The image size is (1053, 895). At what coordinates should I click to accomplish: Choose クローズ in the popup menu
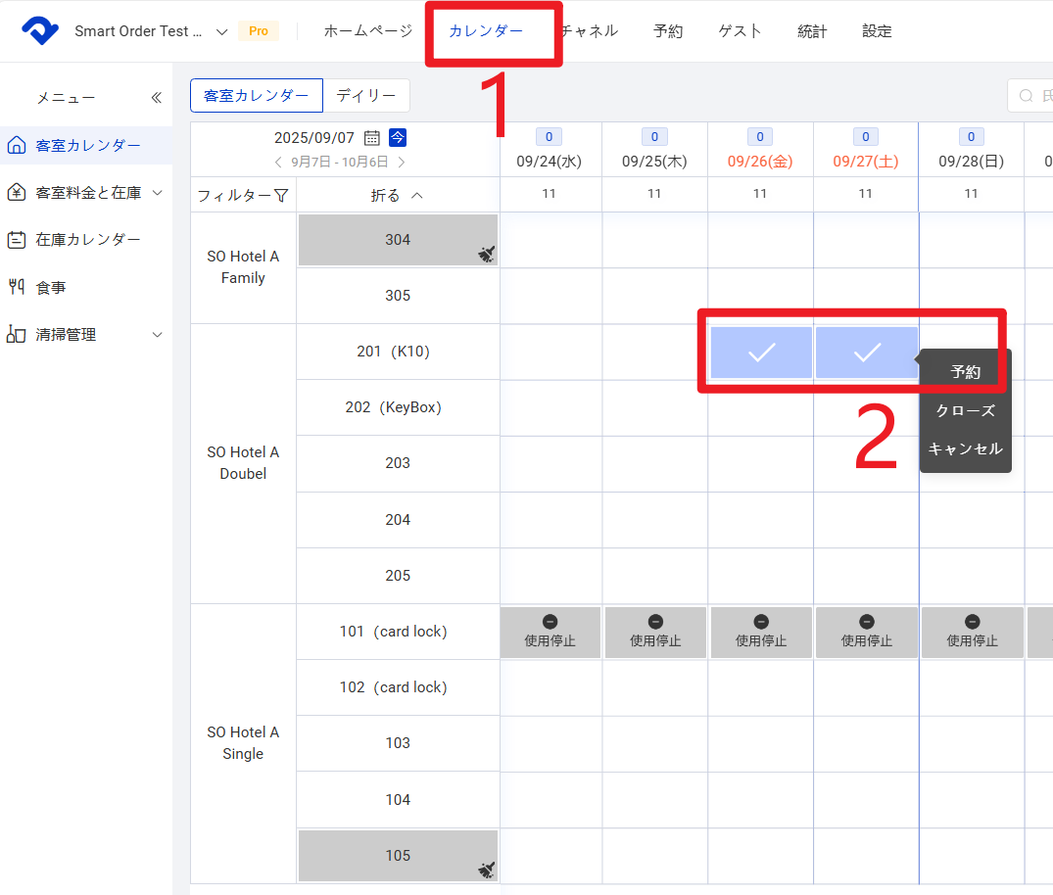tap(965, 410)
